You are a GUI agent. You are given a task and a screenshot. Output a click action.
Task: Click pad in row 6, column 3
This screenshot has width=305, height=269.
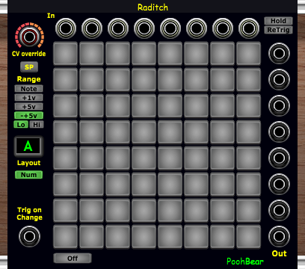tap(117, 184)
